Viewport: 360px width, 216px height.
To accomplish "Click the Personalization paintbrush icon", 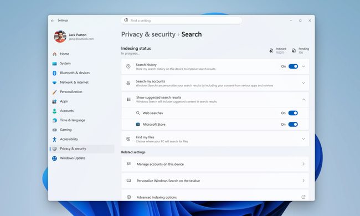I will coord(54,92).
